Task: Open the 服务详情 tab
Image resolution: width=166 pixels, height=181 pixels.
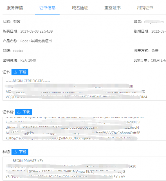Action: pos(15,8)
